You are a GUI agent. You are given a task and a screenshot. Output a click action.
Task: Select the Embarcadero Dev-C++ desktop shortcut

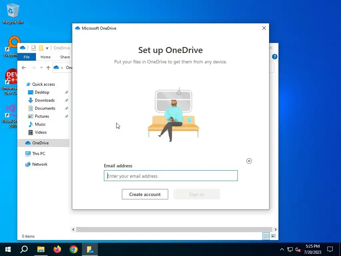9,82
